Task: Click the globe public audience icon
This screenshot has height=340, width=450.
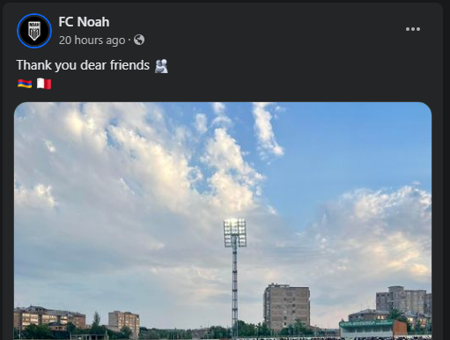Action: 139,40
